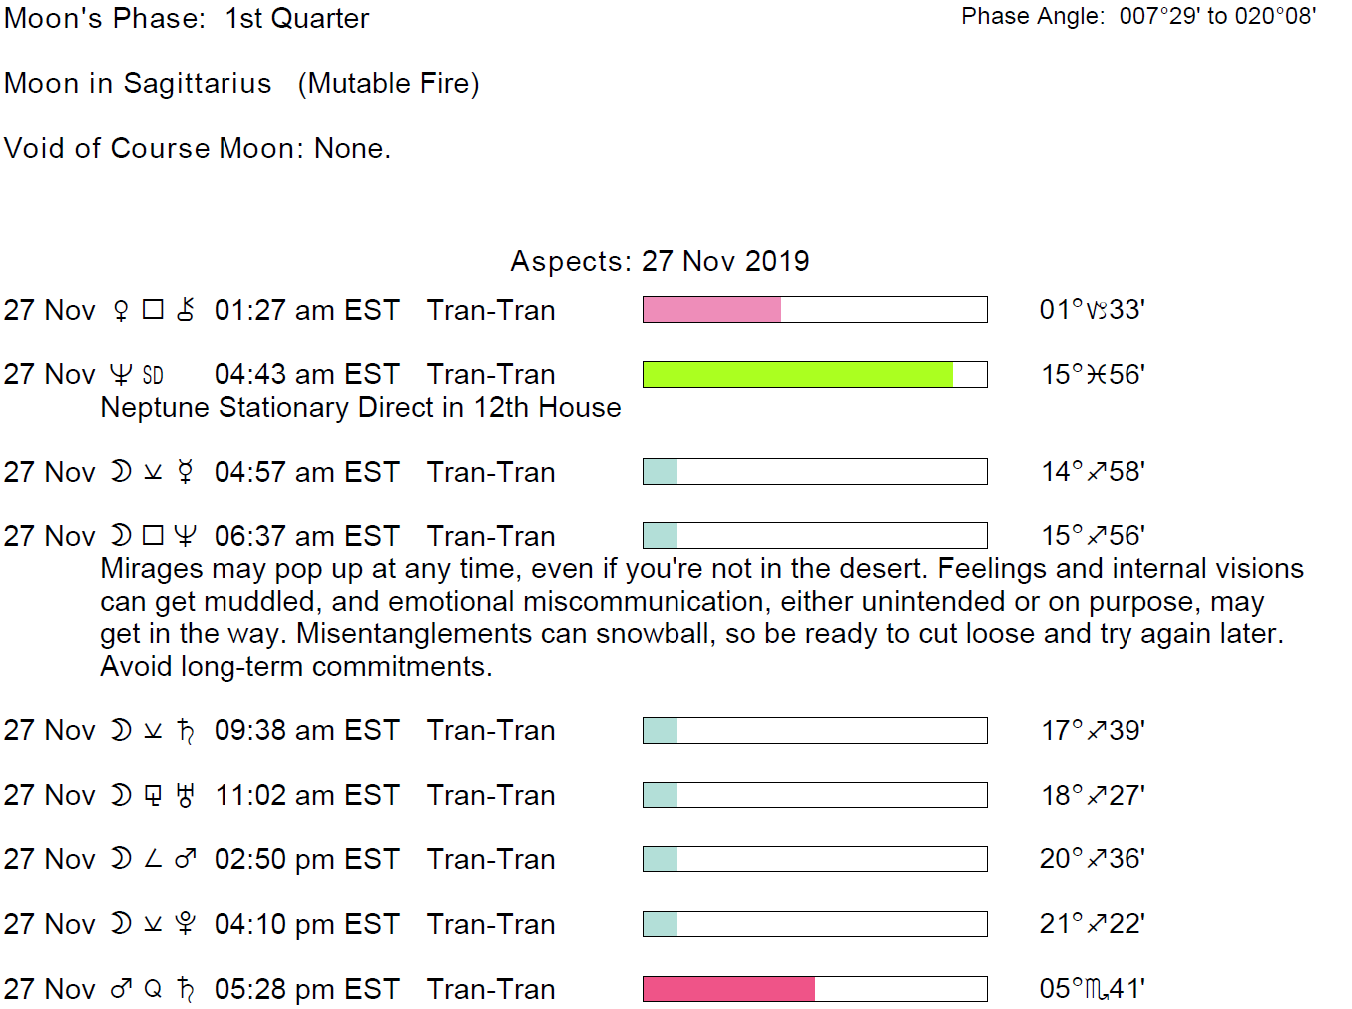Image resolution: width=1352 pixels, height=1009 pixels.
Task: Select the Pluto glyph in the 04:10 pm row
Action: (185, 924)
